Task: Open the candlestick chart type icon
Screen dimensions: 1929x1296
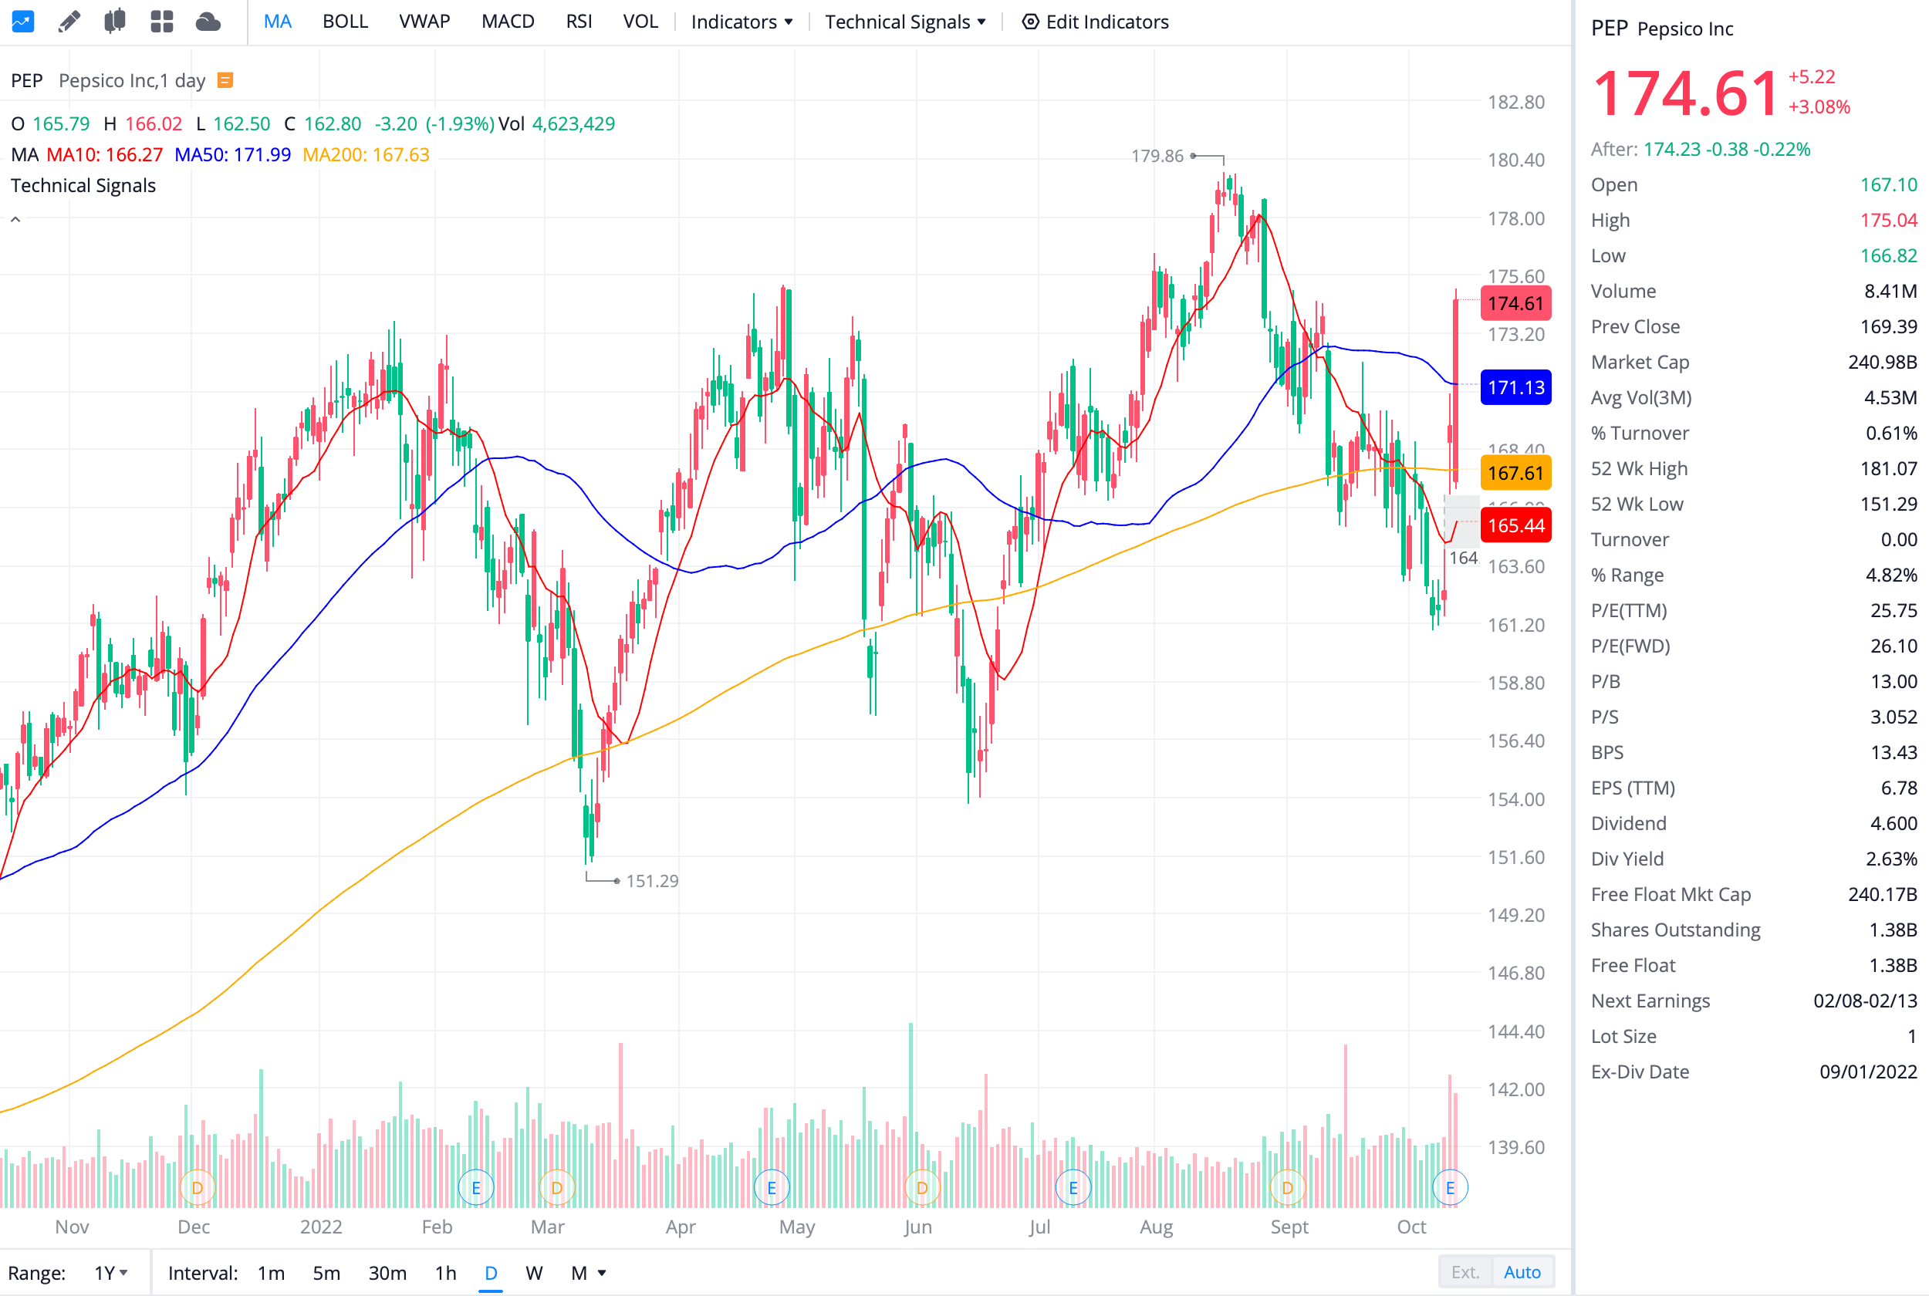Action: click(115, 22)
